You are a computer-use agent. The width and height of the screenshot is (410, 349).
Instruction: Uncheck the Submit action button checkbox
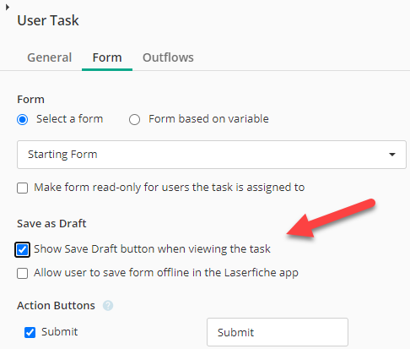30,332
